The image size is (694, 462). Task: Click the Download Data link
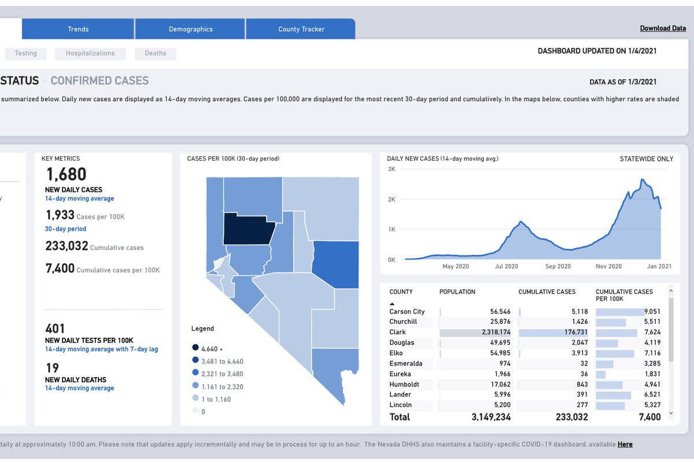[x=663, y=28]
